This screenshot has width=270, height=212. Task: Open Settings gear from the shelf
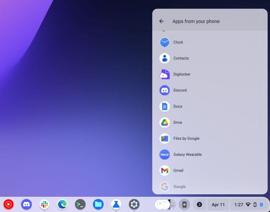pyautogui.click(x=134, y=204)
